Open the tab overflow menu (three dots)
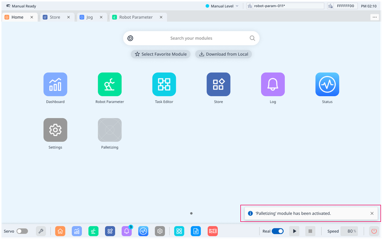Viewport: 383px width, 240px height. (374, 17)
